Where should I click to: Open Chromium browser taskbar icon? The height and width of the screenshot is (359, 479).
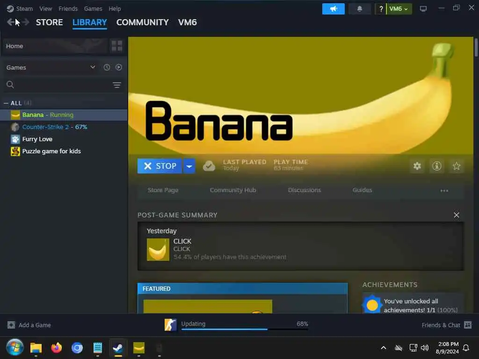click(x=77, y=348)
